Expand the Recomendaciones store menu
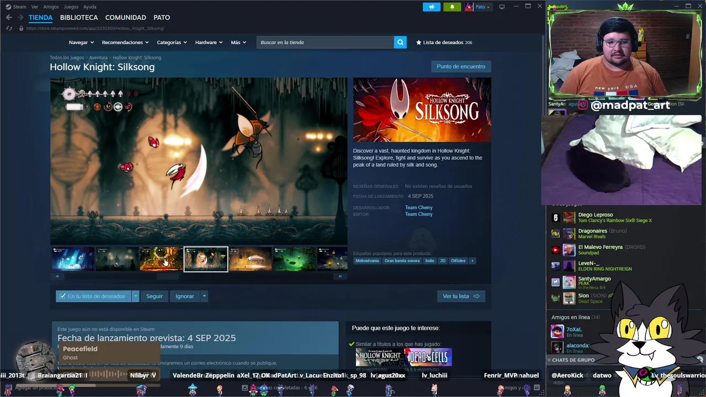This screenshot has width=706, height=397. pyautogui.click(x=125, y=42)
